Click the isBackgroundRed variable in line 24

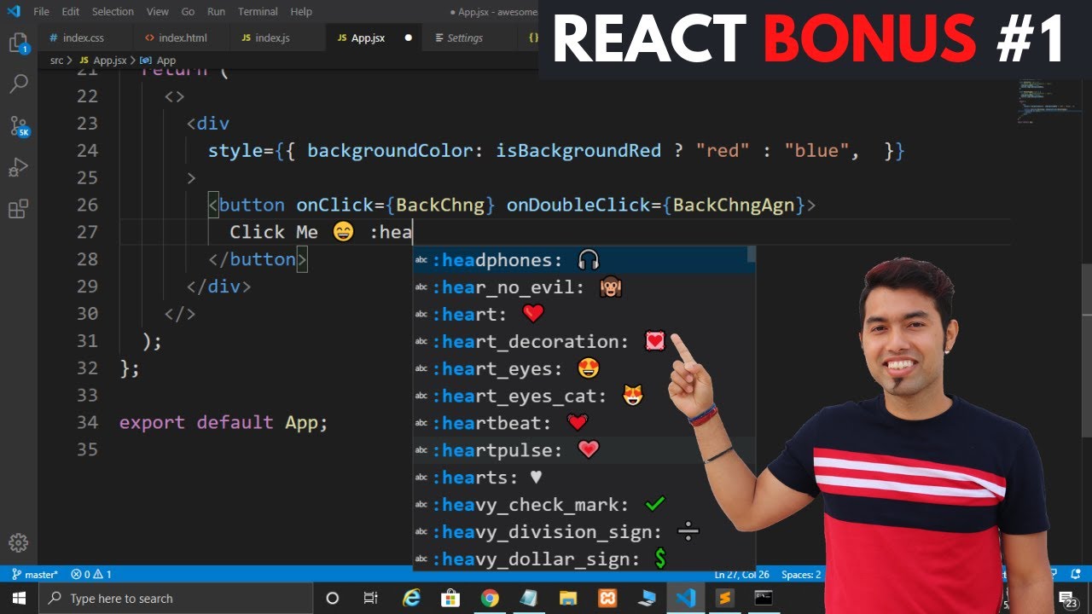click(578, 151)
